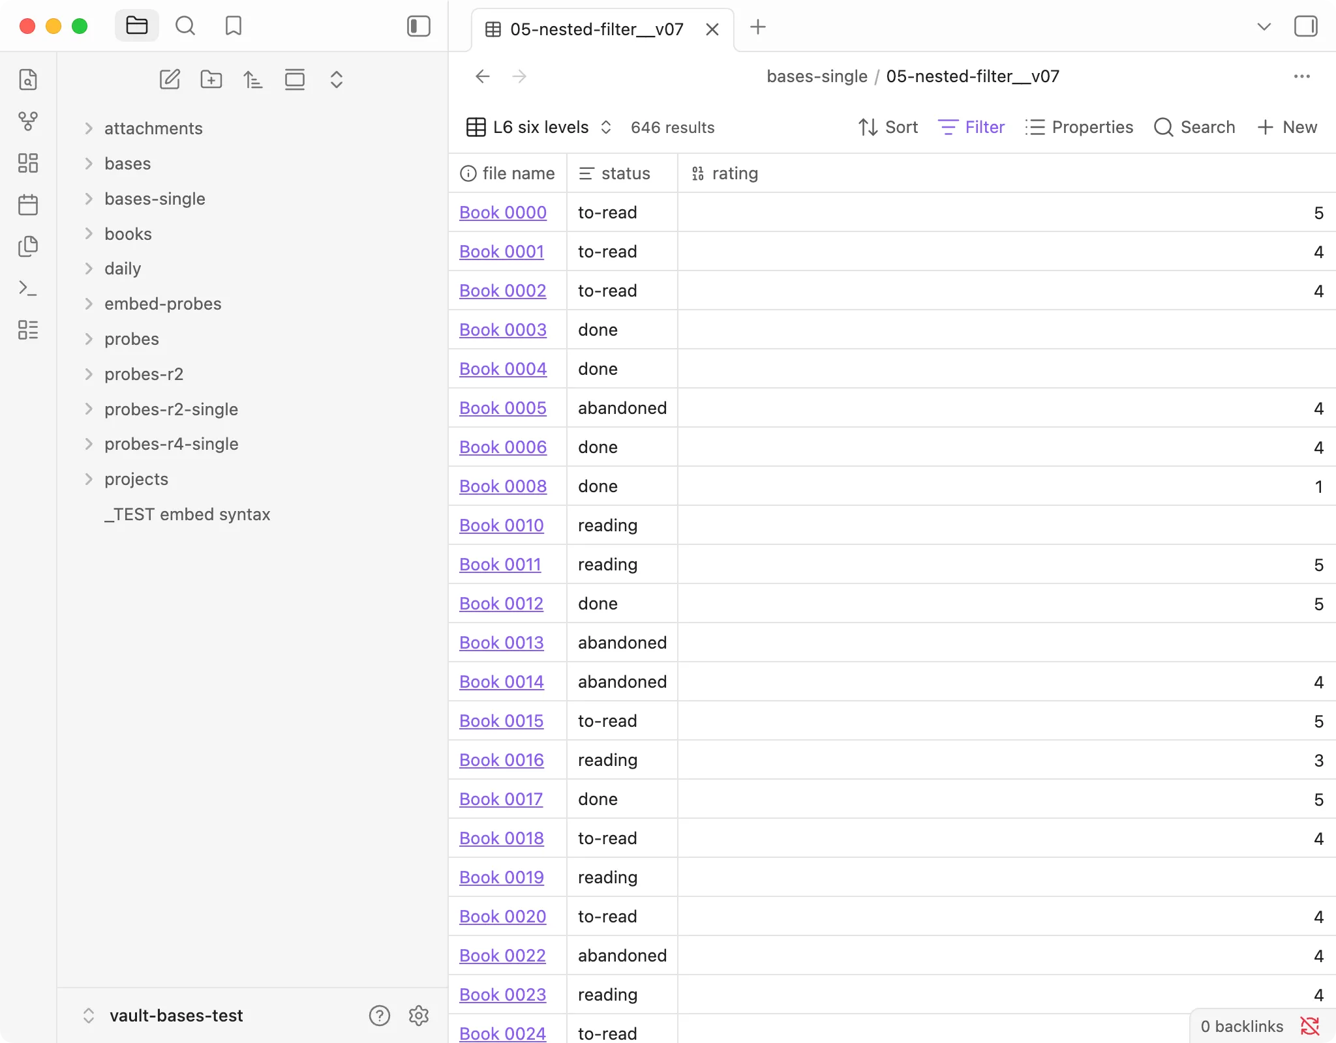Open graph view ribbon icon
The height and width of the screenshot is (1043, 1336).
[x=28, y=121]
